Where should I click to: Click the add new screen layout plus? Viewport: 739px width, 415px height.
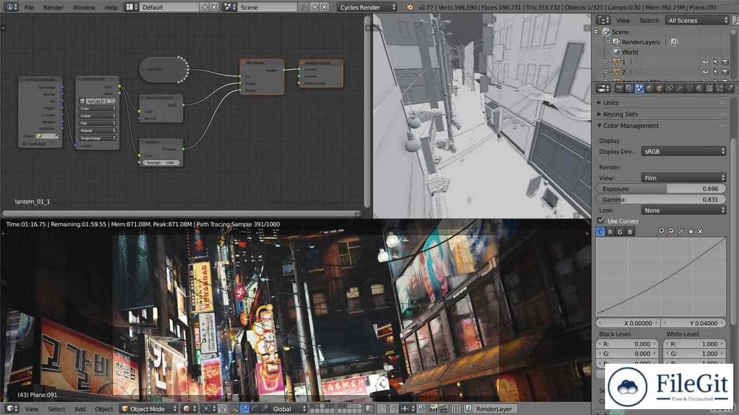[x=205, y=7]
